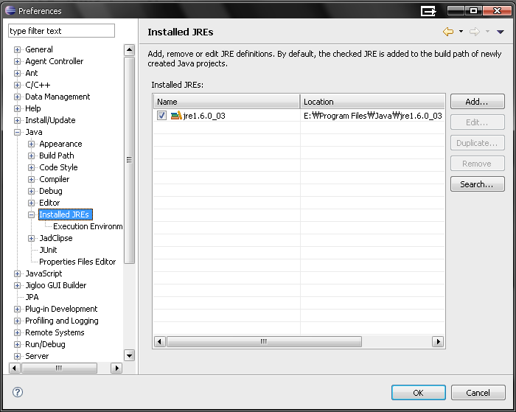Click the Edit... button
This screenshot has width=516, height=412.
click(x=477, y=122)
